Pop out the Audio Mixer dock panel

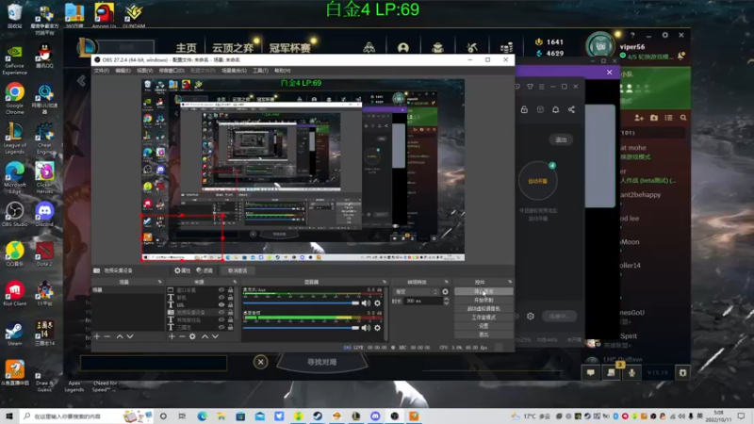click(385, 282)
